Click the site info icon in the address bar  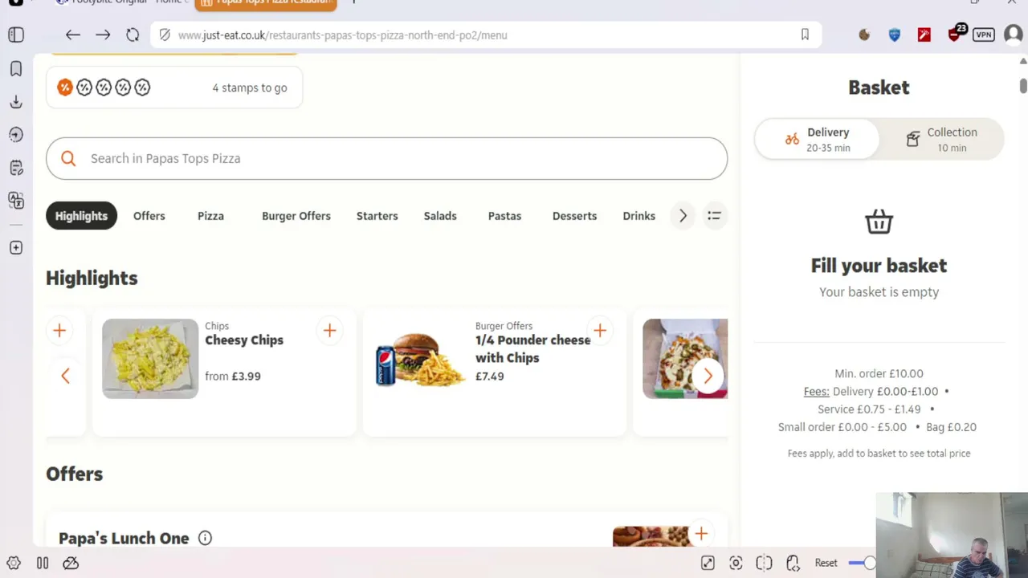[x=165, y=35]
